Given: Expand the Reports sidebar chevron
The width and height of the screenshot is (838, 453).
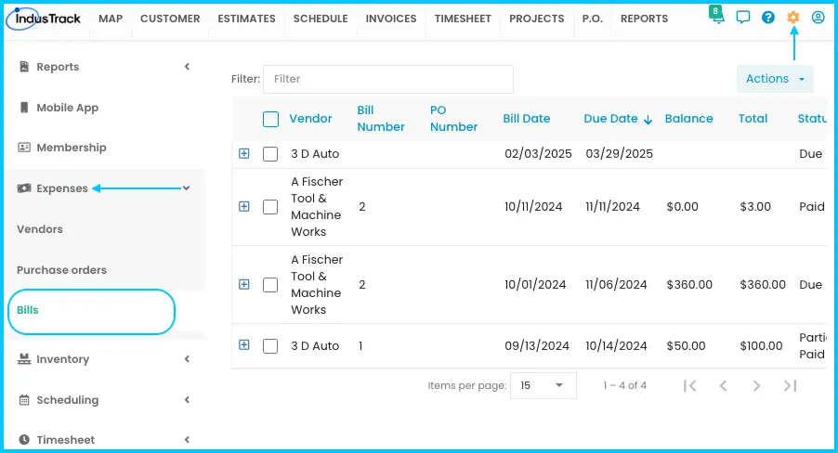Looking at the screenshot, I should [187, 66].
